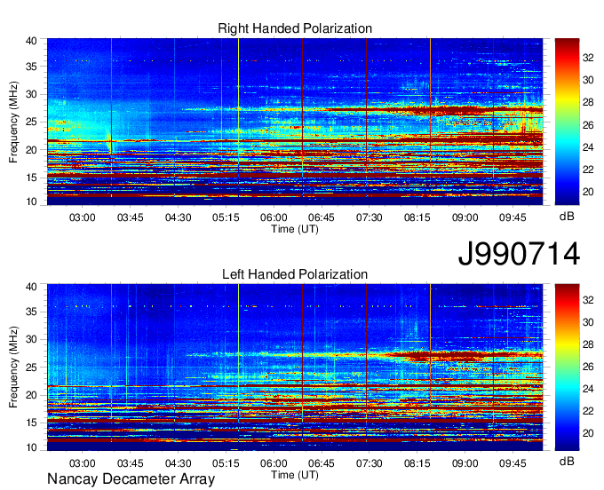Click the 04:30 time tick on right-handed plot
The width and height of the screenshot is (604, 490).
(x=178, y=217)
